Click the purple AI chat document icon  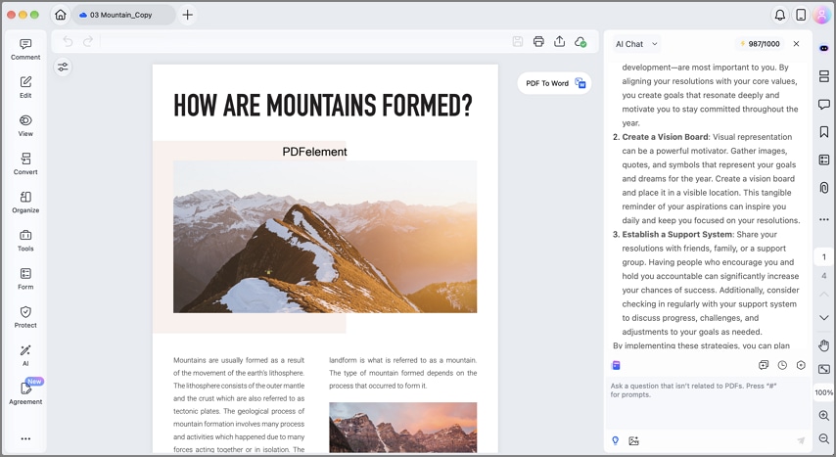[616, 365]
